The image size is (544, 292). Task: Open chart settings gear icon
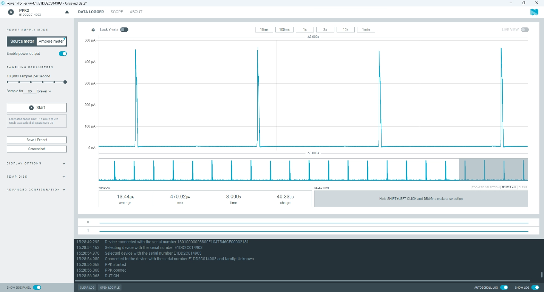(x=93, y=30)
